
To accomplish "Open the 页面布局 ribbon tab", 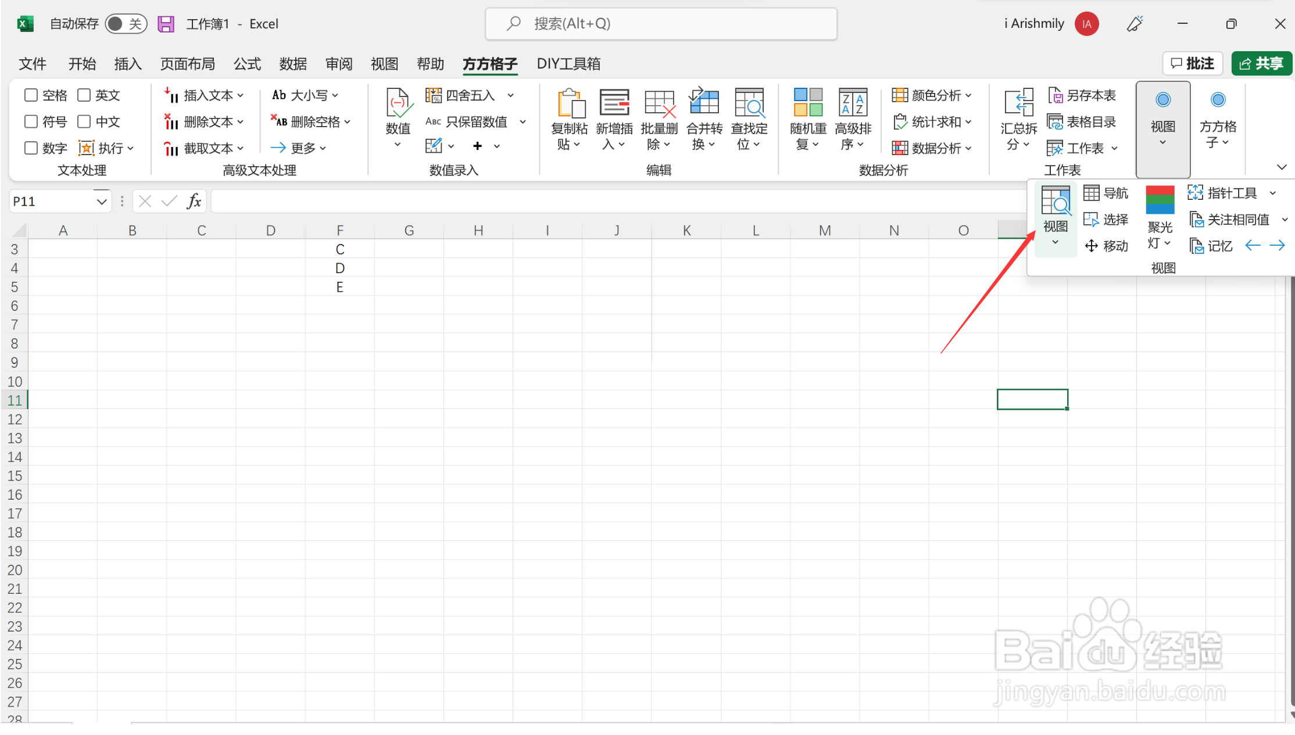I will [x=187, y=64].
